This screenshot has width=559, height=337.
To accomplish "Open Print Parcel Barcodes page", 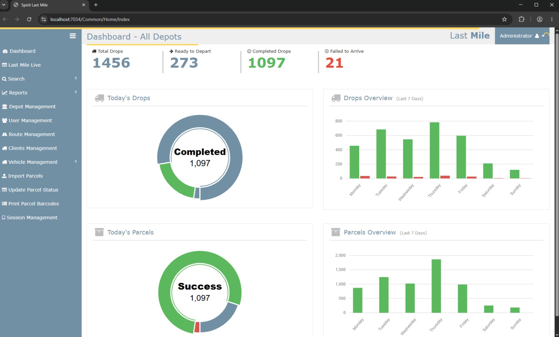I will pyautogui.click(x=34, y=204).
